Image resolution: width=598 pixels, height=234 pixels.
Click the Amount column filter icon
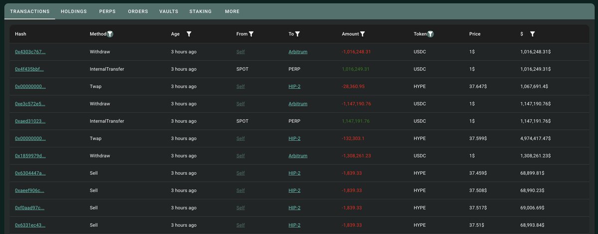point(363,34)
